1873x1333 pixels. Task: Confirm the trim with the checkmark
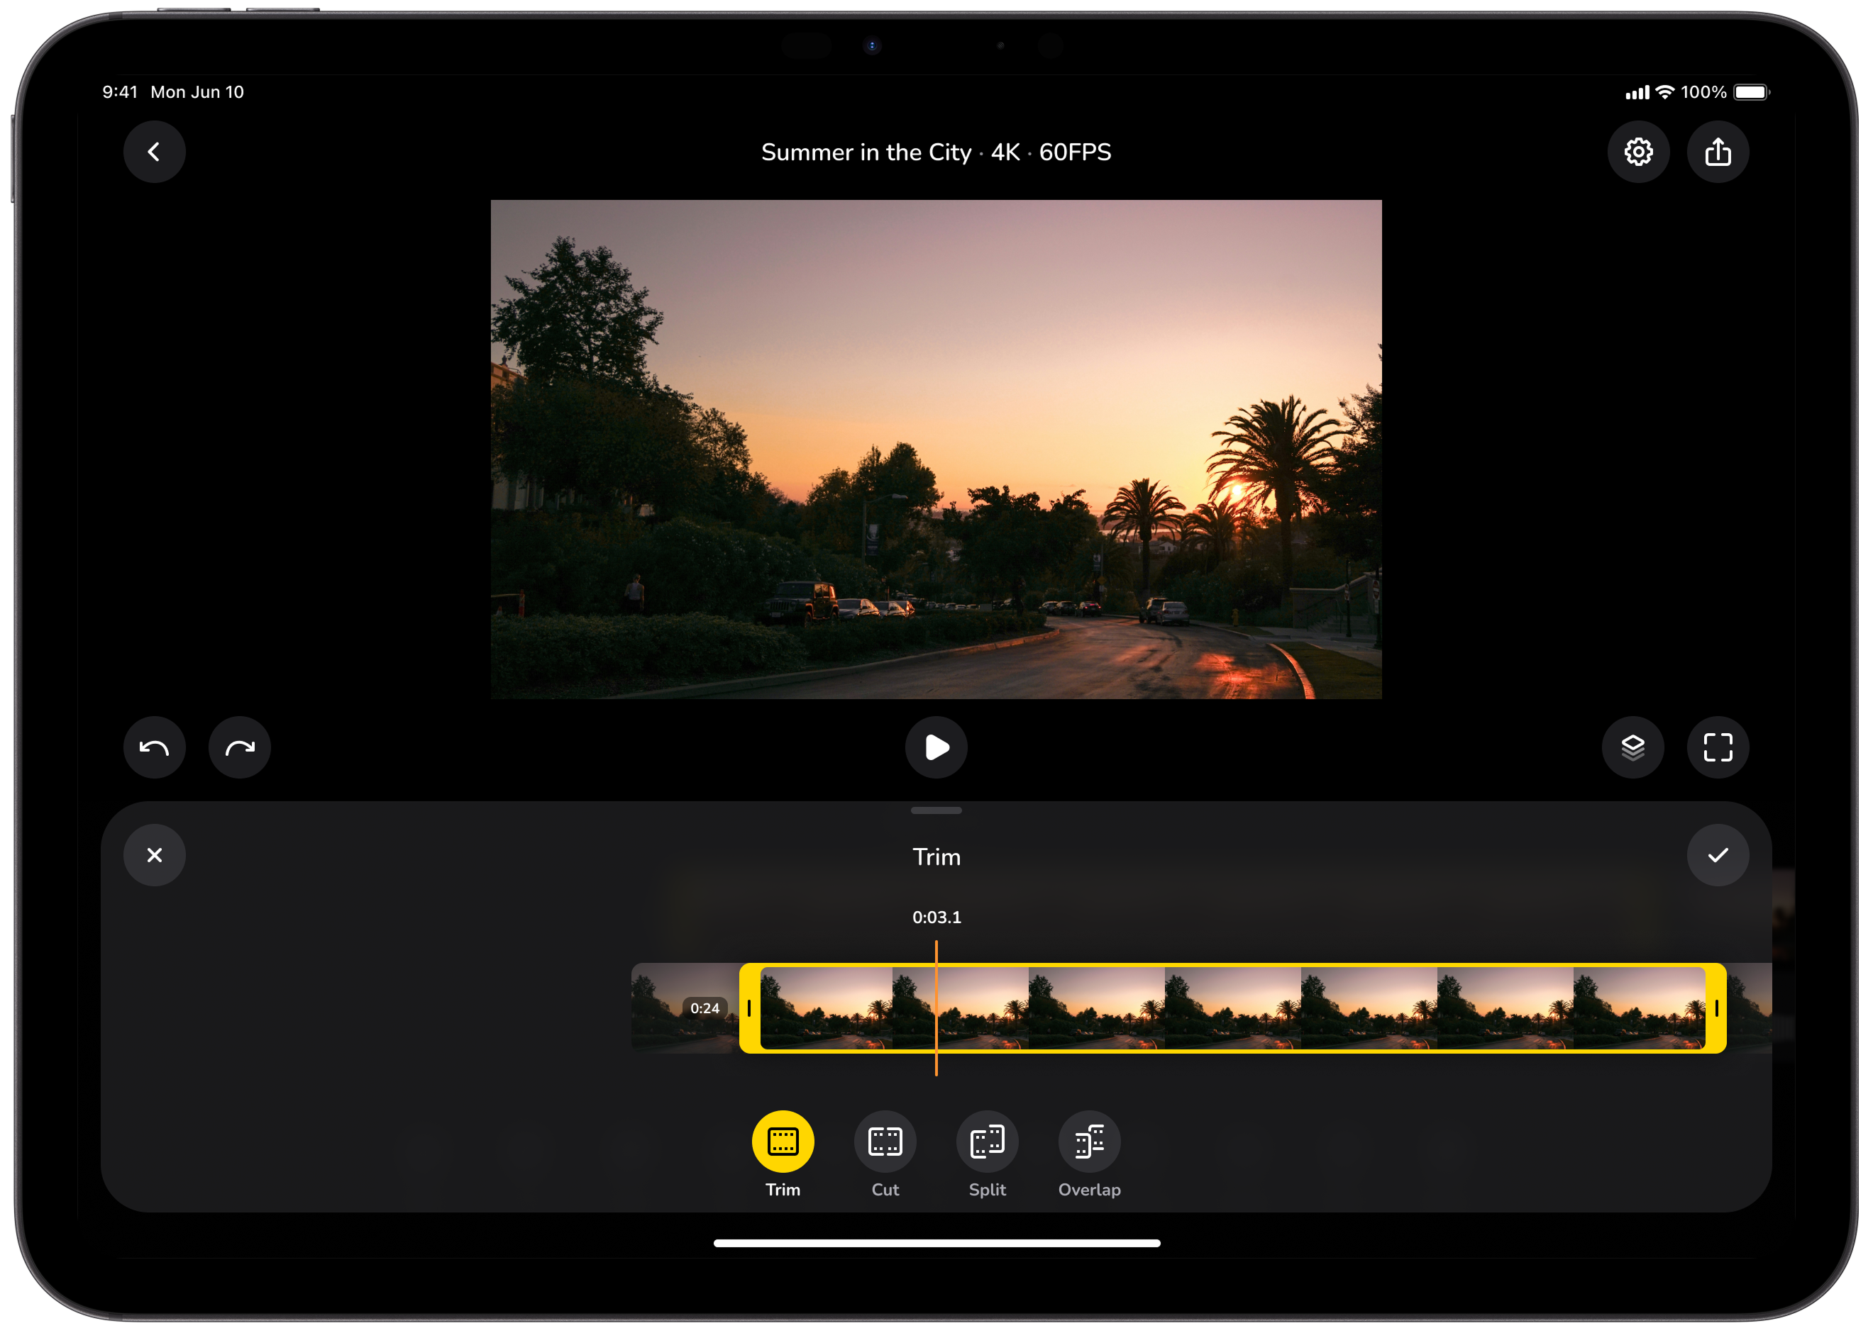(1718, 855)
